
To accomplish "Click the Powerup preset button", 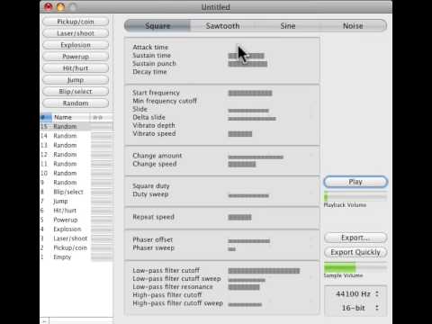I will (x=76, y=57).
